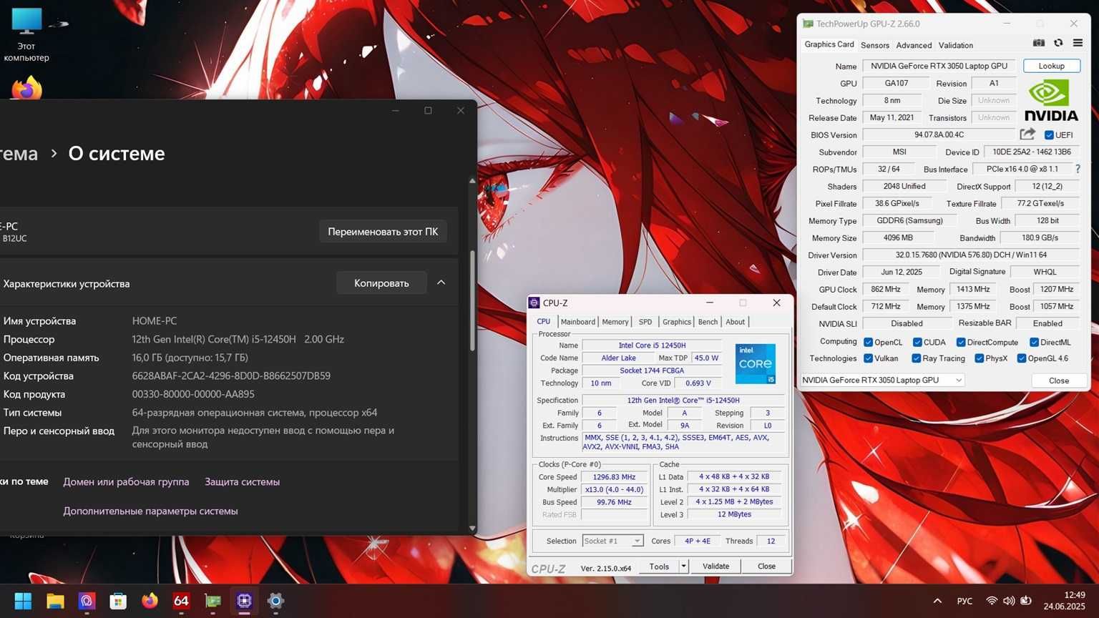Switch to the Sensors tab in GPU-Z

874,45
